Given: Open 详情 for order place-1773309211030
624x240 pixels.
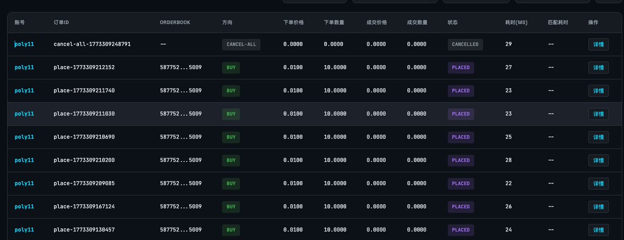Looking at the screenshot, I should coord(598,114).
